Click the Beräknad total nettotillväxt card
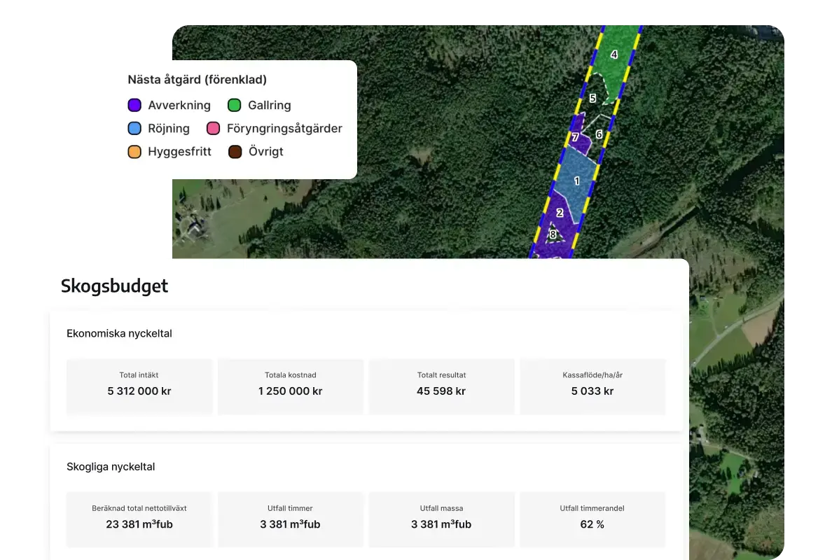 pyautogui.click(x=139, y=518)
